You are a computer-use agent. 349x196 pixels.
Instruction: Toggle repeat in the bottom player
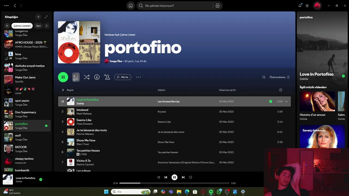pyautogui.click(x=191, y=177)
